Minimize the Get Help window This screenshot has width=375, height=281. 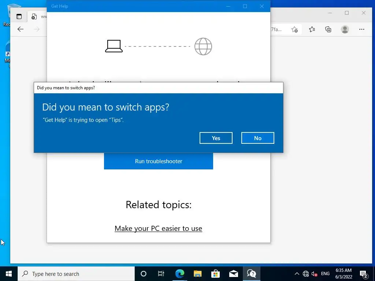(228, 6)
